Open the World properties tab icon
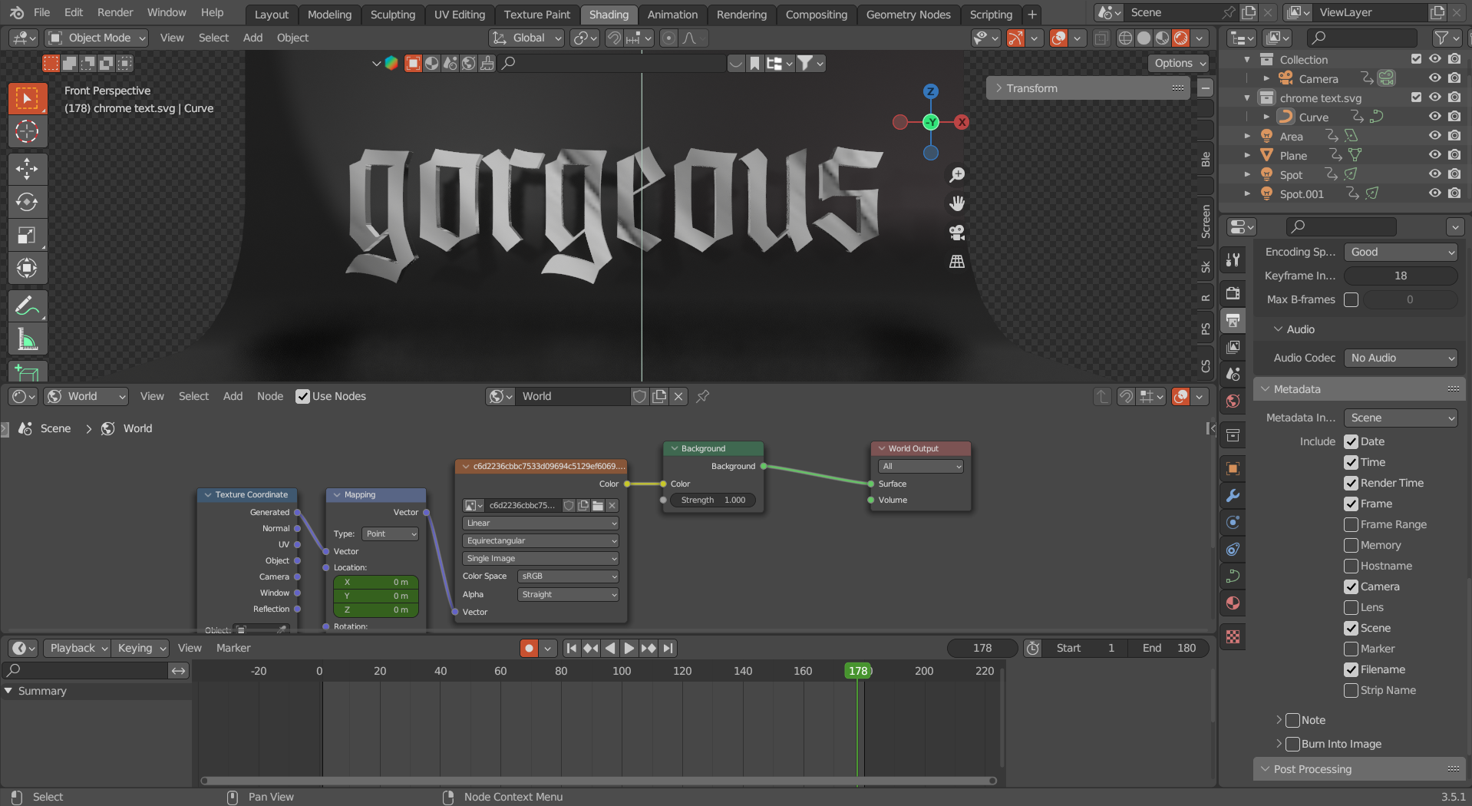 click(x=1233, y=401)
